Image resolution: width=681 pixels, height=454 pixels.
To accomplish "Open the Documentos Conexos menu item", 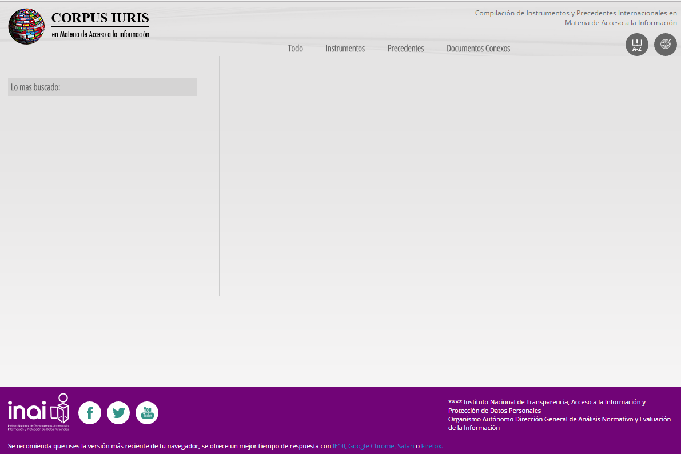I will pyautogui.click(x=478, y=49).
